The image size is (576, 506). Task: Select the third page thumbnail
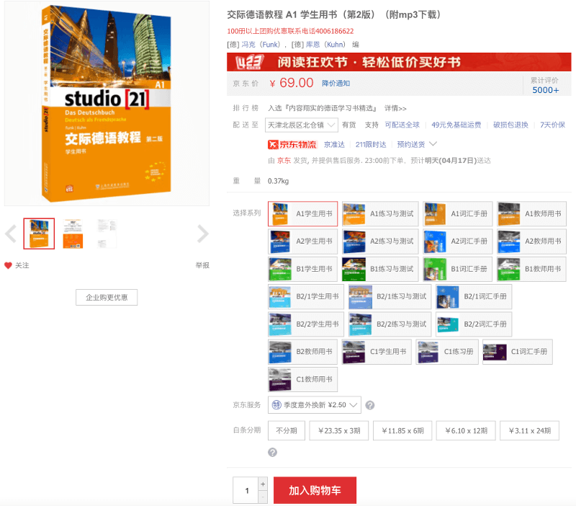point(107,234)
